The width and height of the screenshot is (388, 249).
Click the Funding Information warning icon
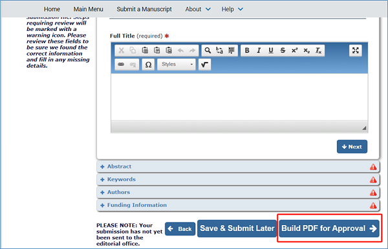[373, 206]
